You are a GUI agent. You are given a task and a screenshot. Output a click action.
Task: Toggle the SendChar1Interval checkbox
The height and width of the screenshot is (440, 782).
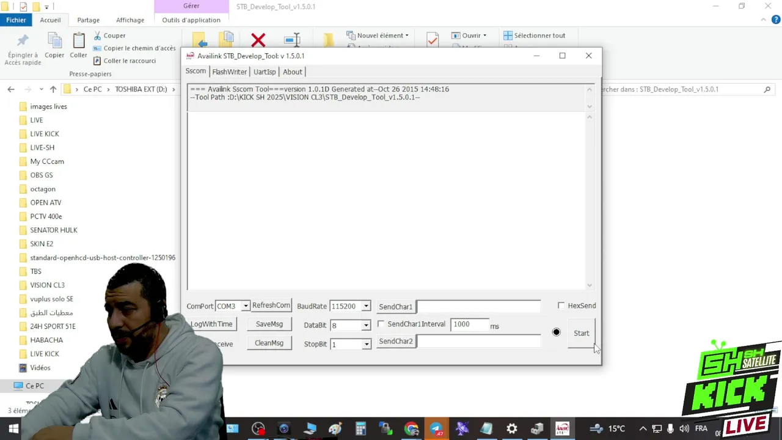click(x=381, y=324)
